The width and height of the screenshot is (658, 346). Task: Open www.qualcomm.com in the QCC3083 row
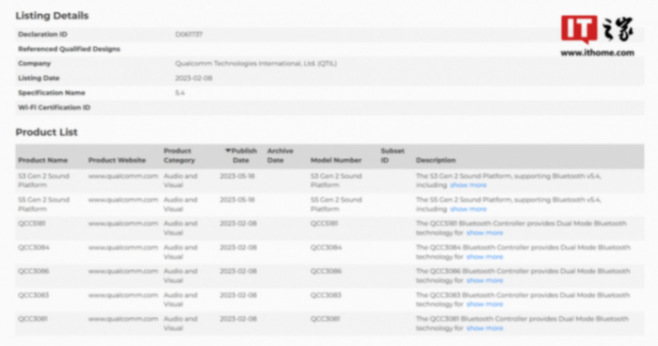tap(123, 295)
